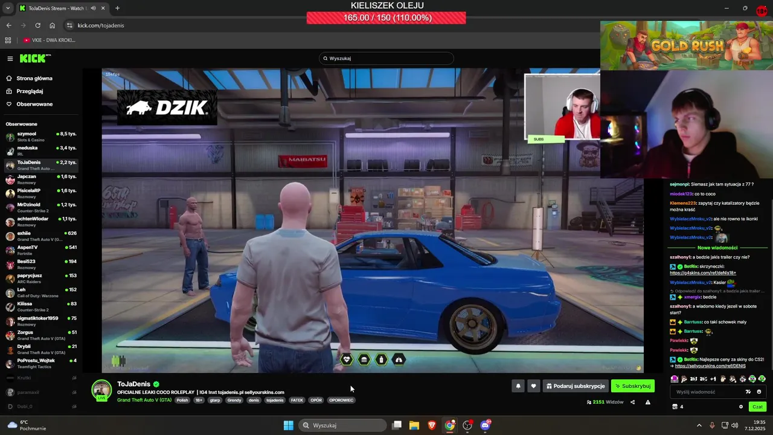Image resolution: width=773 pixels, height=435 pixels.
Task: Open Windows Start menu
Action: (x=288, y=425)
